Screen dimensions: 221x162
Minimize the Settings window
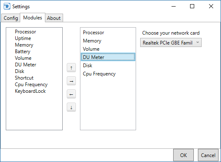[x=174, y=6]
